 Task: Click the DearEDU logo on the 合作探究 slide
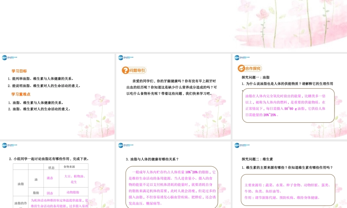point(240,58)
